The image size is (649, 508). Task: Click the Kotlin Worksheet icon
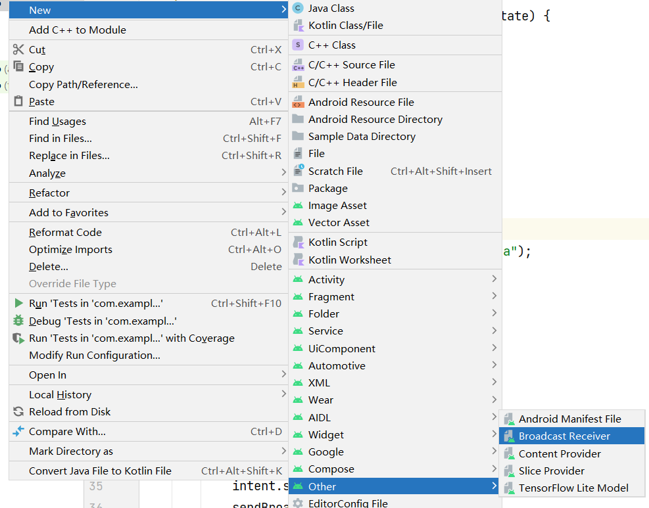[298, 260]
